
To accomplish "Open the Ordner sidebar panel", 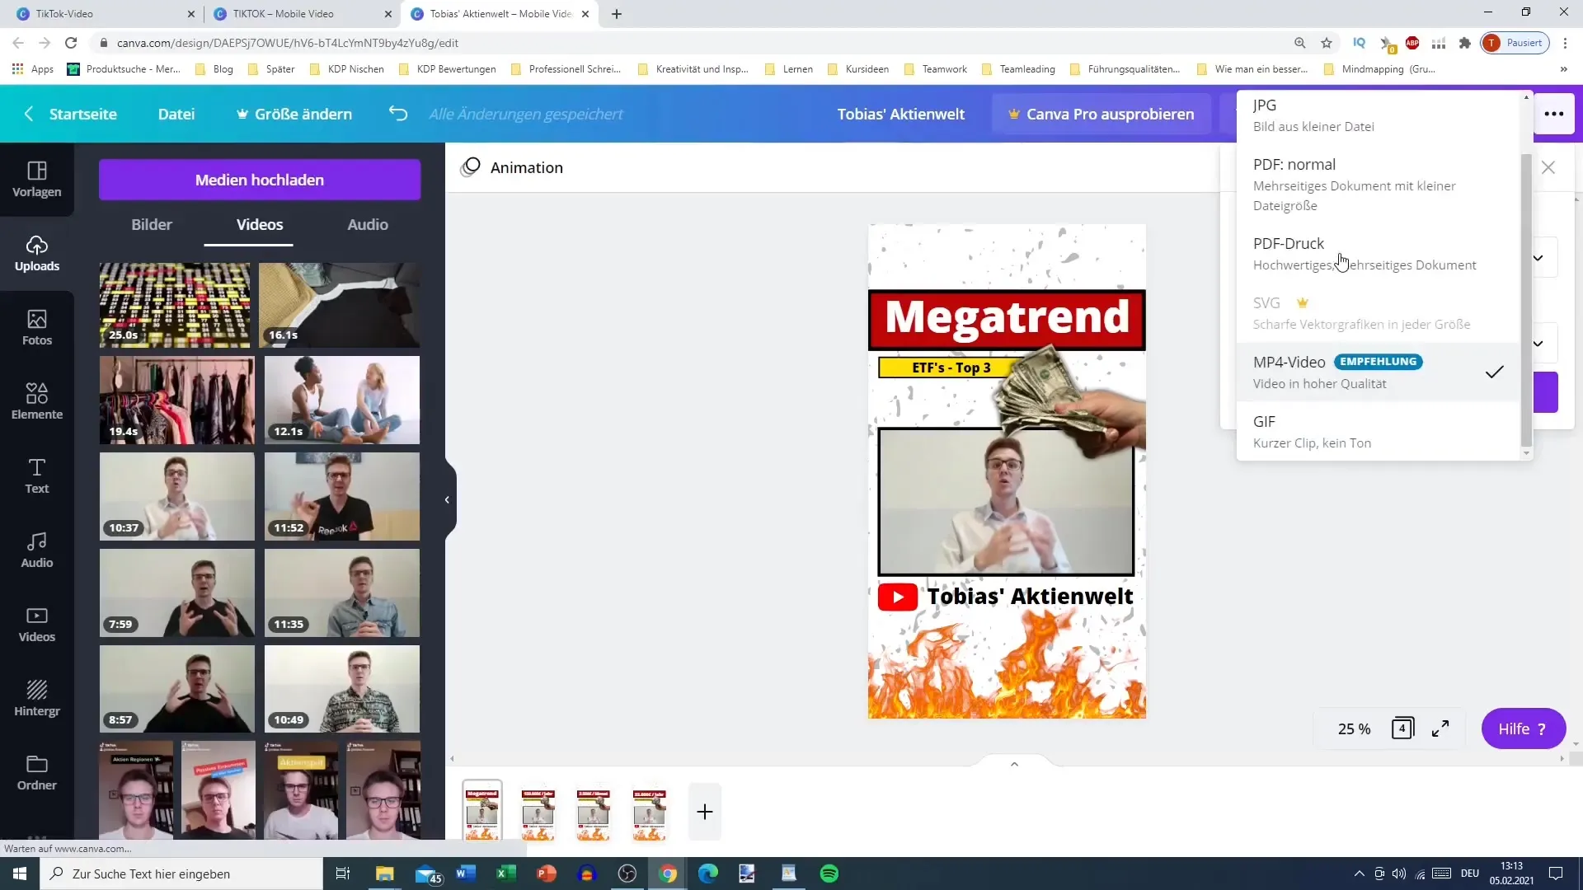I will (37, 772).
